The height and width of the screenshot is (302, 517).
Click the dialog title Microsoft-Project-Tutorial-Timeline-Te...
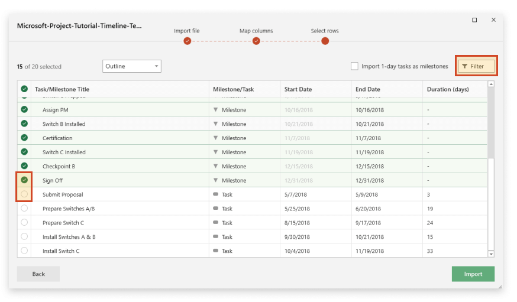coord(79,25)
